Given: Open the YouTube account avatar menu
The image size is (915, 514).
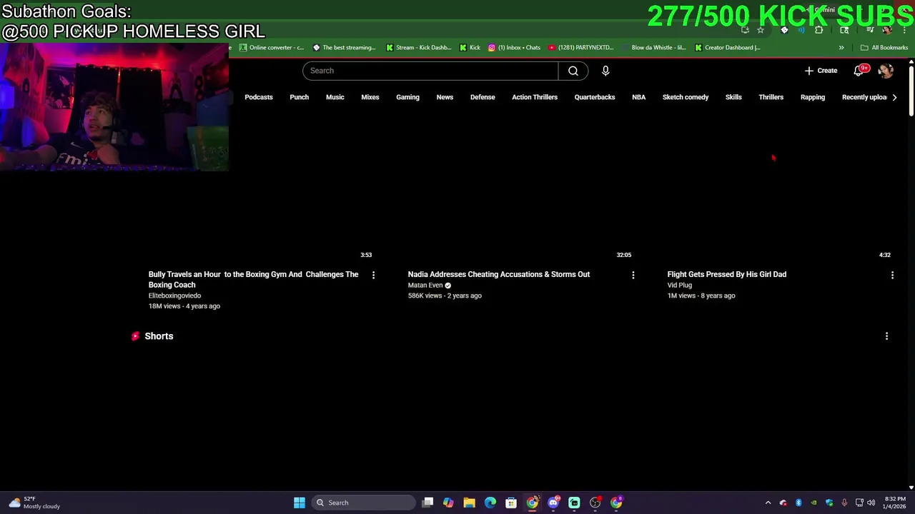Looking at the screenshot, I should (x=886, y=71).
